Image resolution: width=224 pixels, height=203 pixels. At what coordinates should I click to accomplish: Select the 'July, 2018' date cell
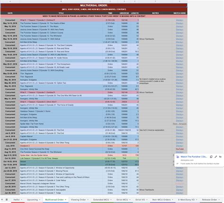pos(10,146)
